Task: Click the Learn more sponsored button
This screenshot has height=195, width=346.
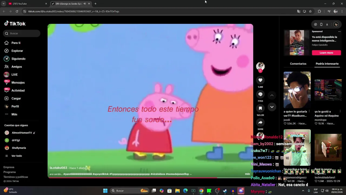Action: tap(326, 53)
